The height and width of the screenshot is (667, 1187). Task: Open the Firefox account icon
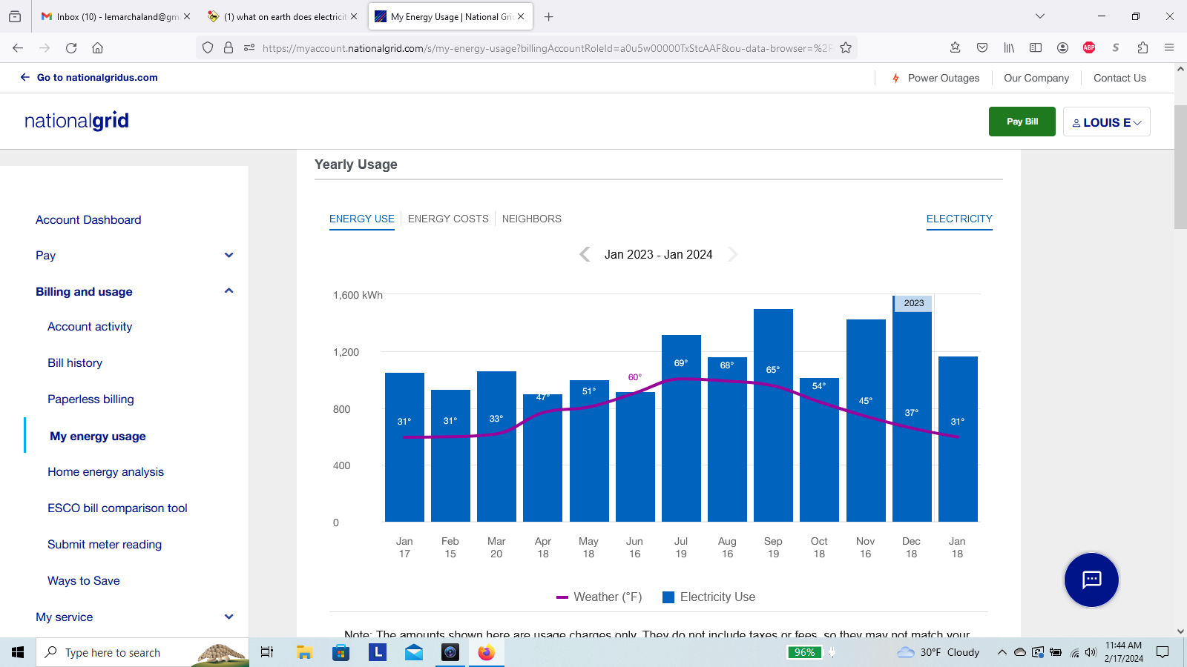pyautogui.click(x=1062, y=47)
